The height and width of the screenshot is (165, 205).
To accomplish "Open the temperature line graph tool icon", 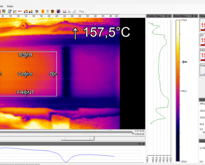I will point(15,12).
